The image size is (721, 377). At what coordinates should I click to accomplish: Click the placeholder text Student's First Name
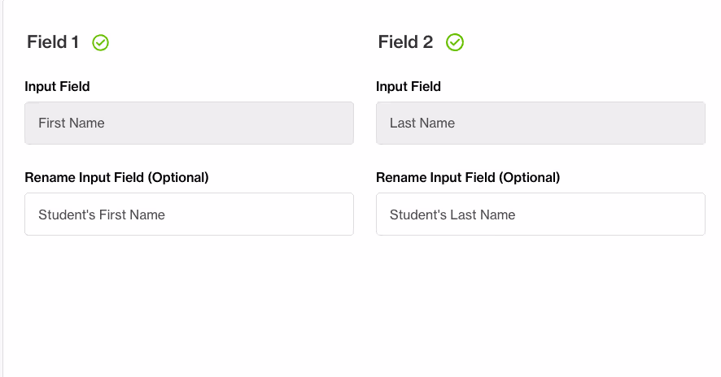pos(102,214)
